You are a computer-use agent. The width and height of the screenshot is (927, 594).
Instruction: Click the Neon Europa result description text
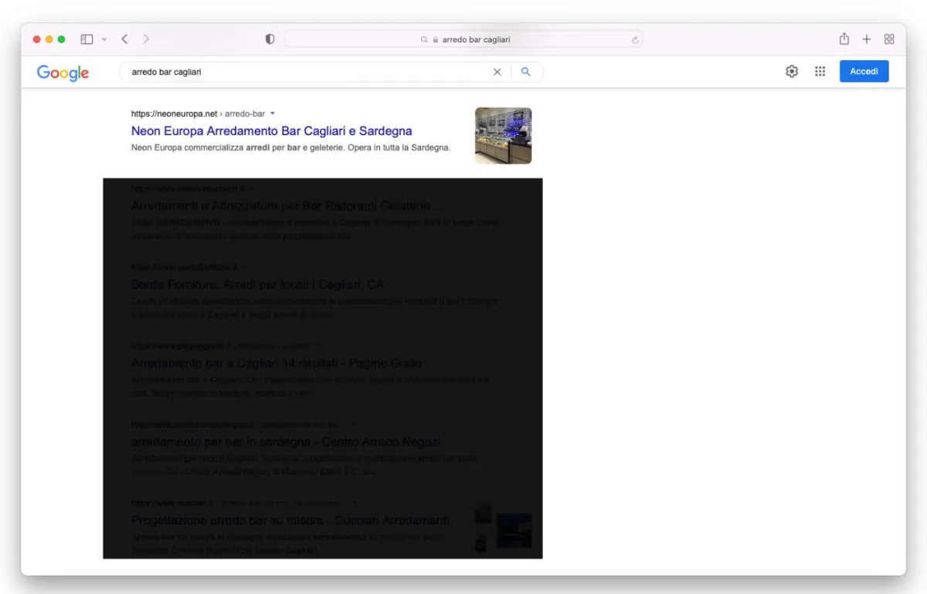tap(290, 148)
